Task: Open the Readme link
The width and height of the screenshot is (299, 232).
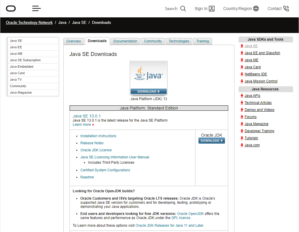Action: click(87, 177)
